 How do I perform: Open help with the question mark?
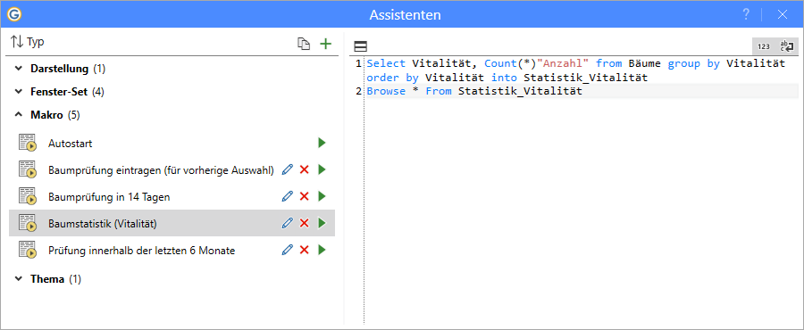(746, 14)
